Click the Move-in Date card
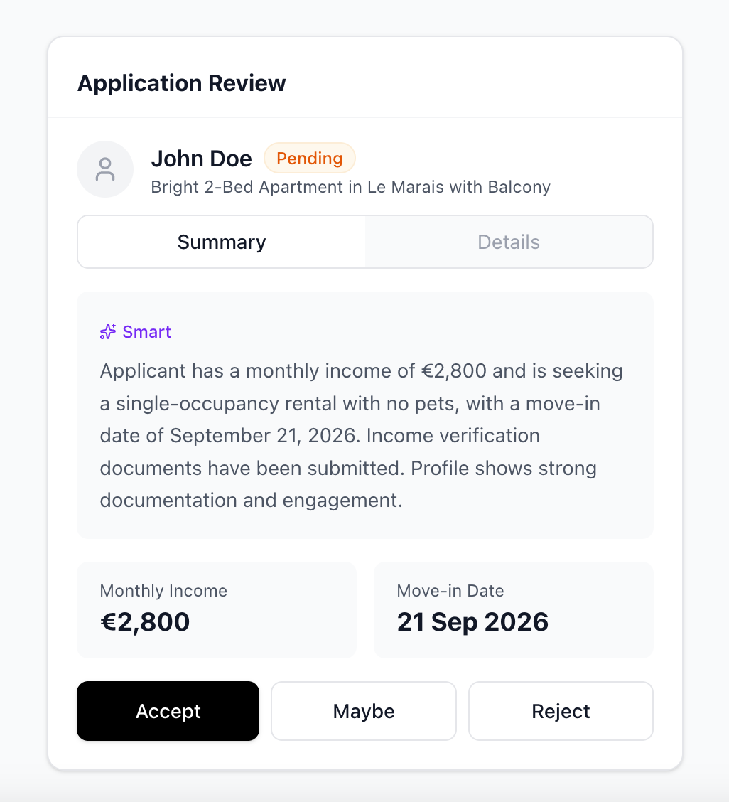The width and height of the screenshot is (729, 802). tap(513, 609)
